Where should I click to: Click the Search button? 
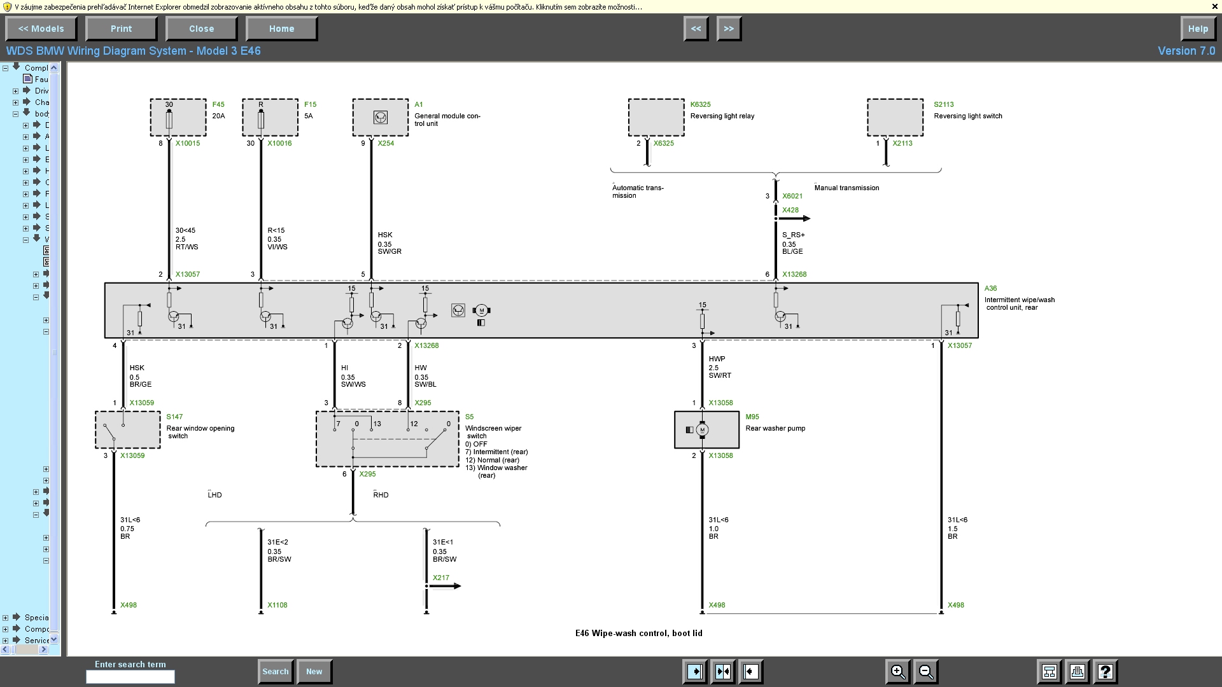point(276,672)
